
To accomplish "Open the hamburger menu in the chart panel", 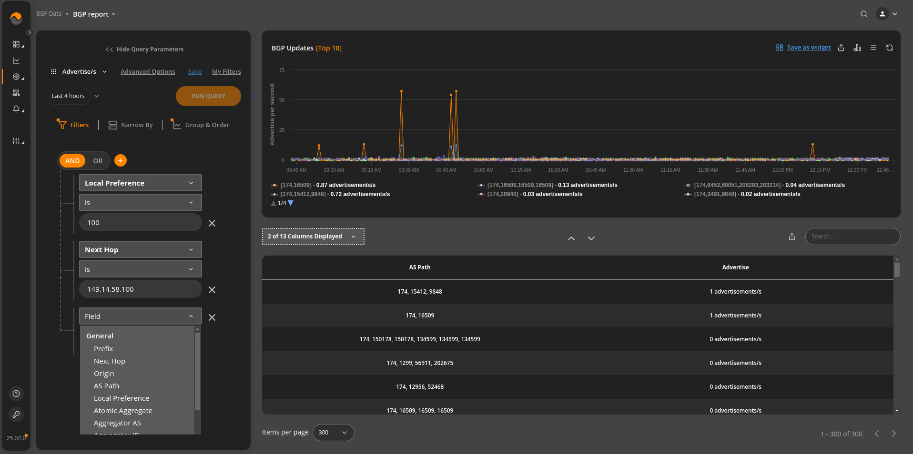I will pyautogui.click(x=873, y=48).
